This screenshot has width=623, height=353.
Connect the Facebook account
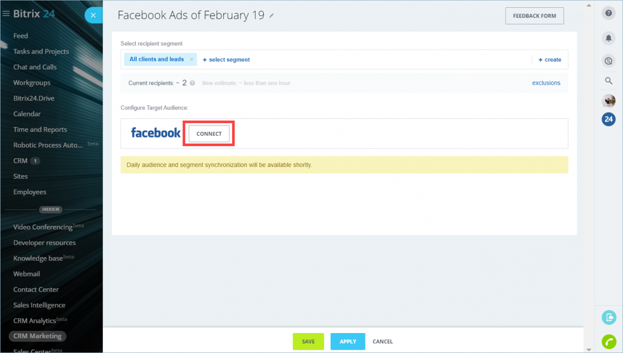click(209, 134)
